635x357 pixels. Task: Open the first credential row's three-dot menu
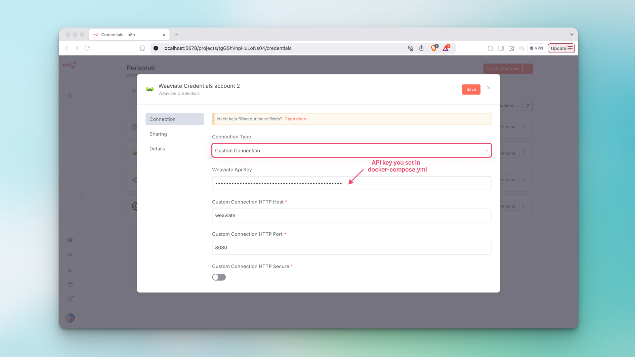tap(523, 127)
